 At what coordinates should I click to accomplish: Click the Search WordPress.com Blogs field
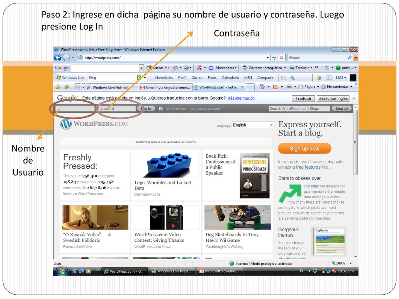(299, 109)
